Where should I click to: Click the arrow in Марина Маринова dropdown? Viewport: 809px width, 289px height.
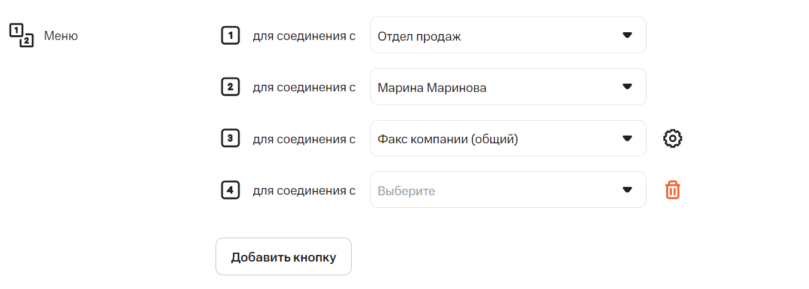pyautogui.click(x=627, y=87)
